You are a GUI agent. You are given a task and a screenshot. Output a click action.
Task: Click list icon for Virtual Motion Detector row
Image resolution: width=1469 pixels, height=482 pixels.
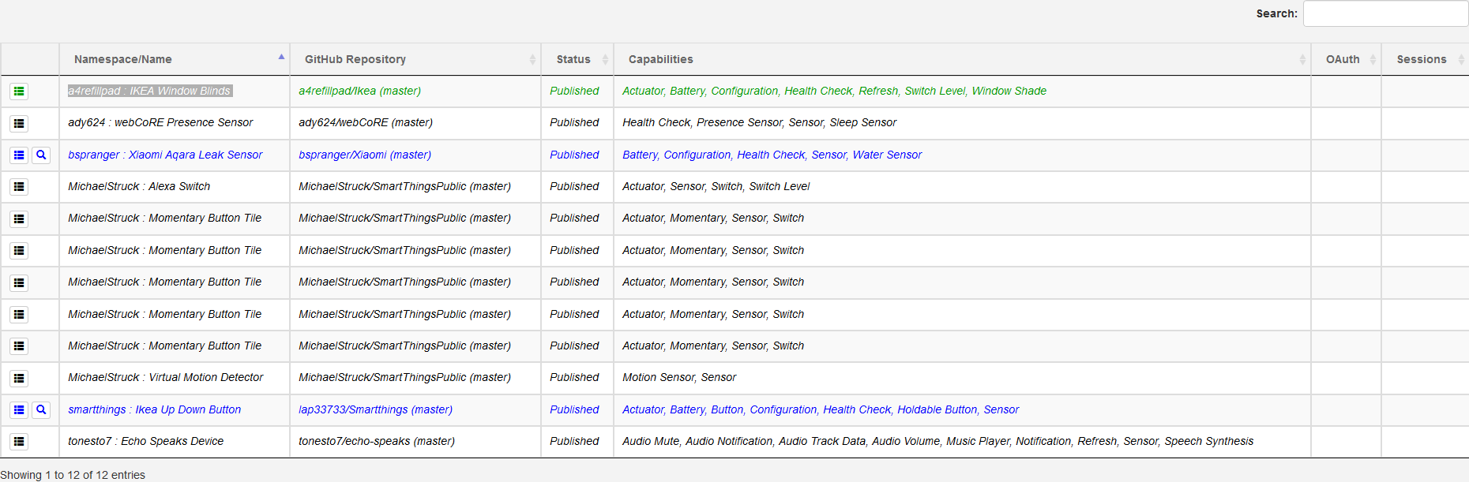pos(19,378)
